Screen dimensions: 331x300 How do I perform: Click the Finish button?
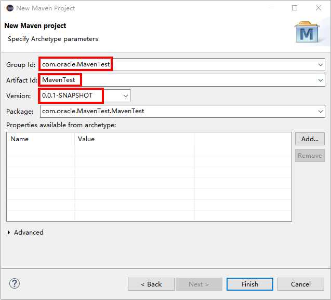(250, 284)
